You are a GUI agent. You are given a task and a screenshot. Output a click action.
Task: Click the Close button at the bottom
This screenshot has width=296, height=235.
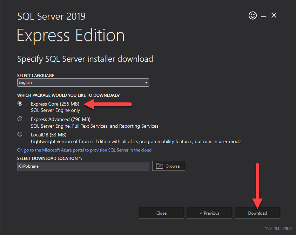[161, 213]
